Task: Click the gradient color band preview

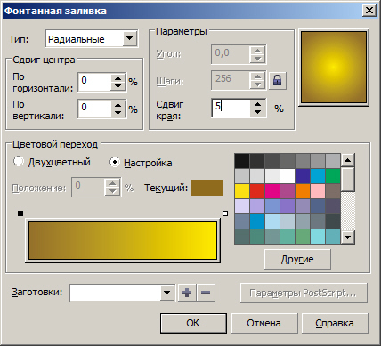Action: 123,241
